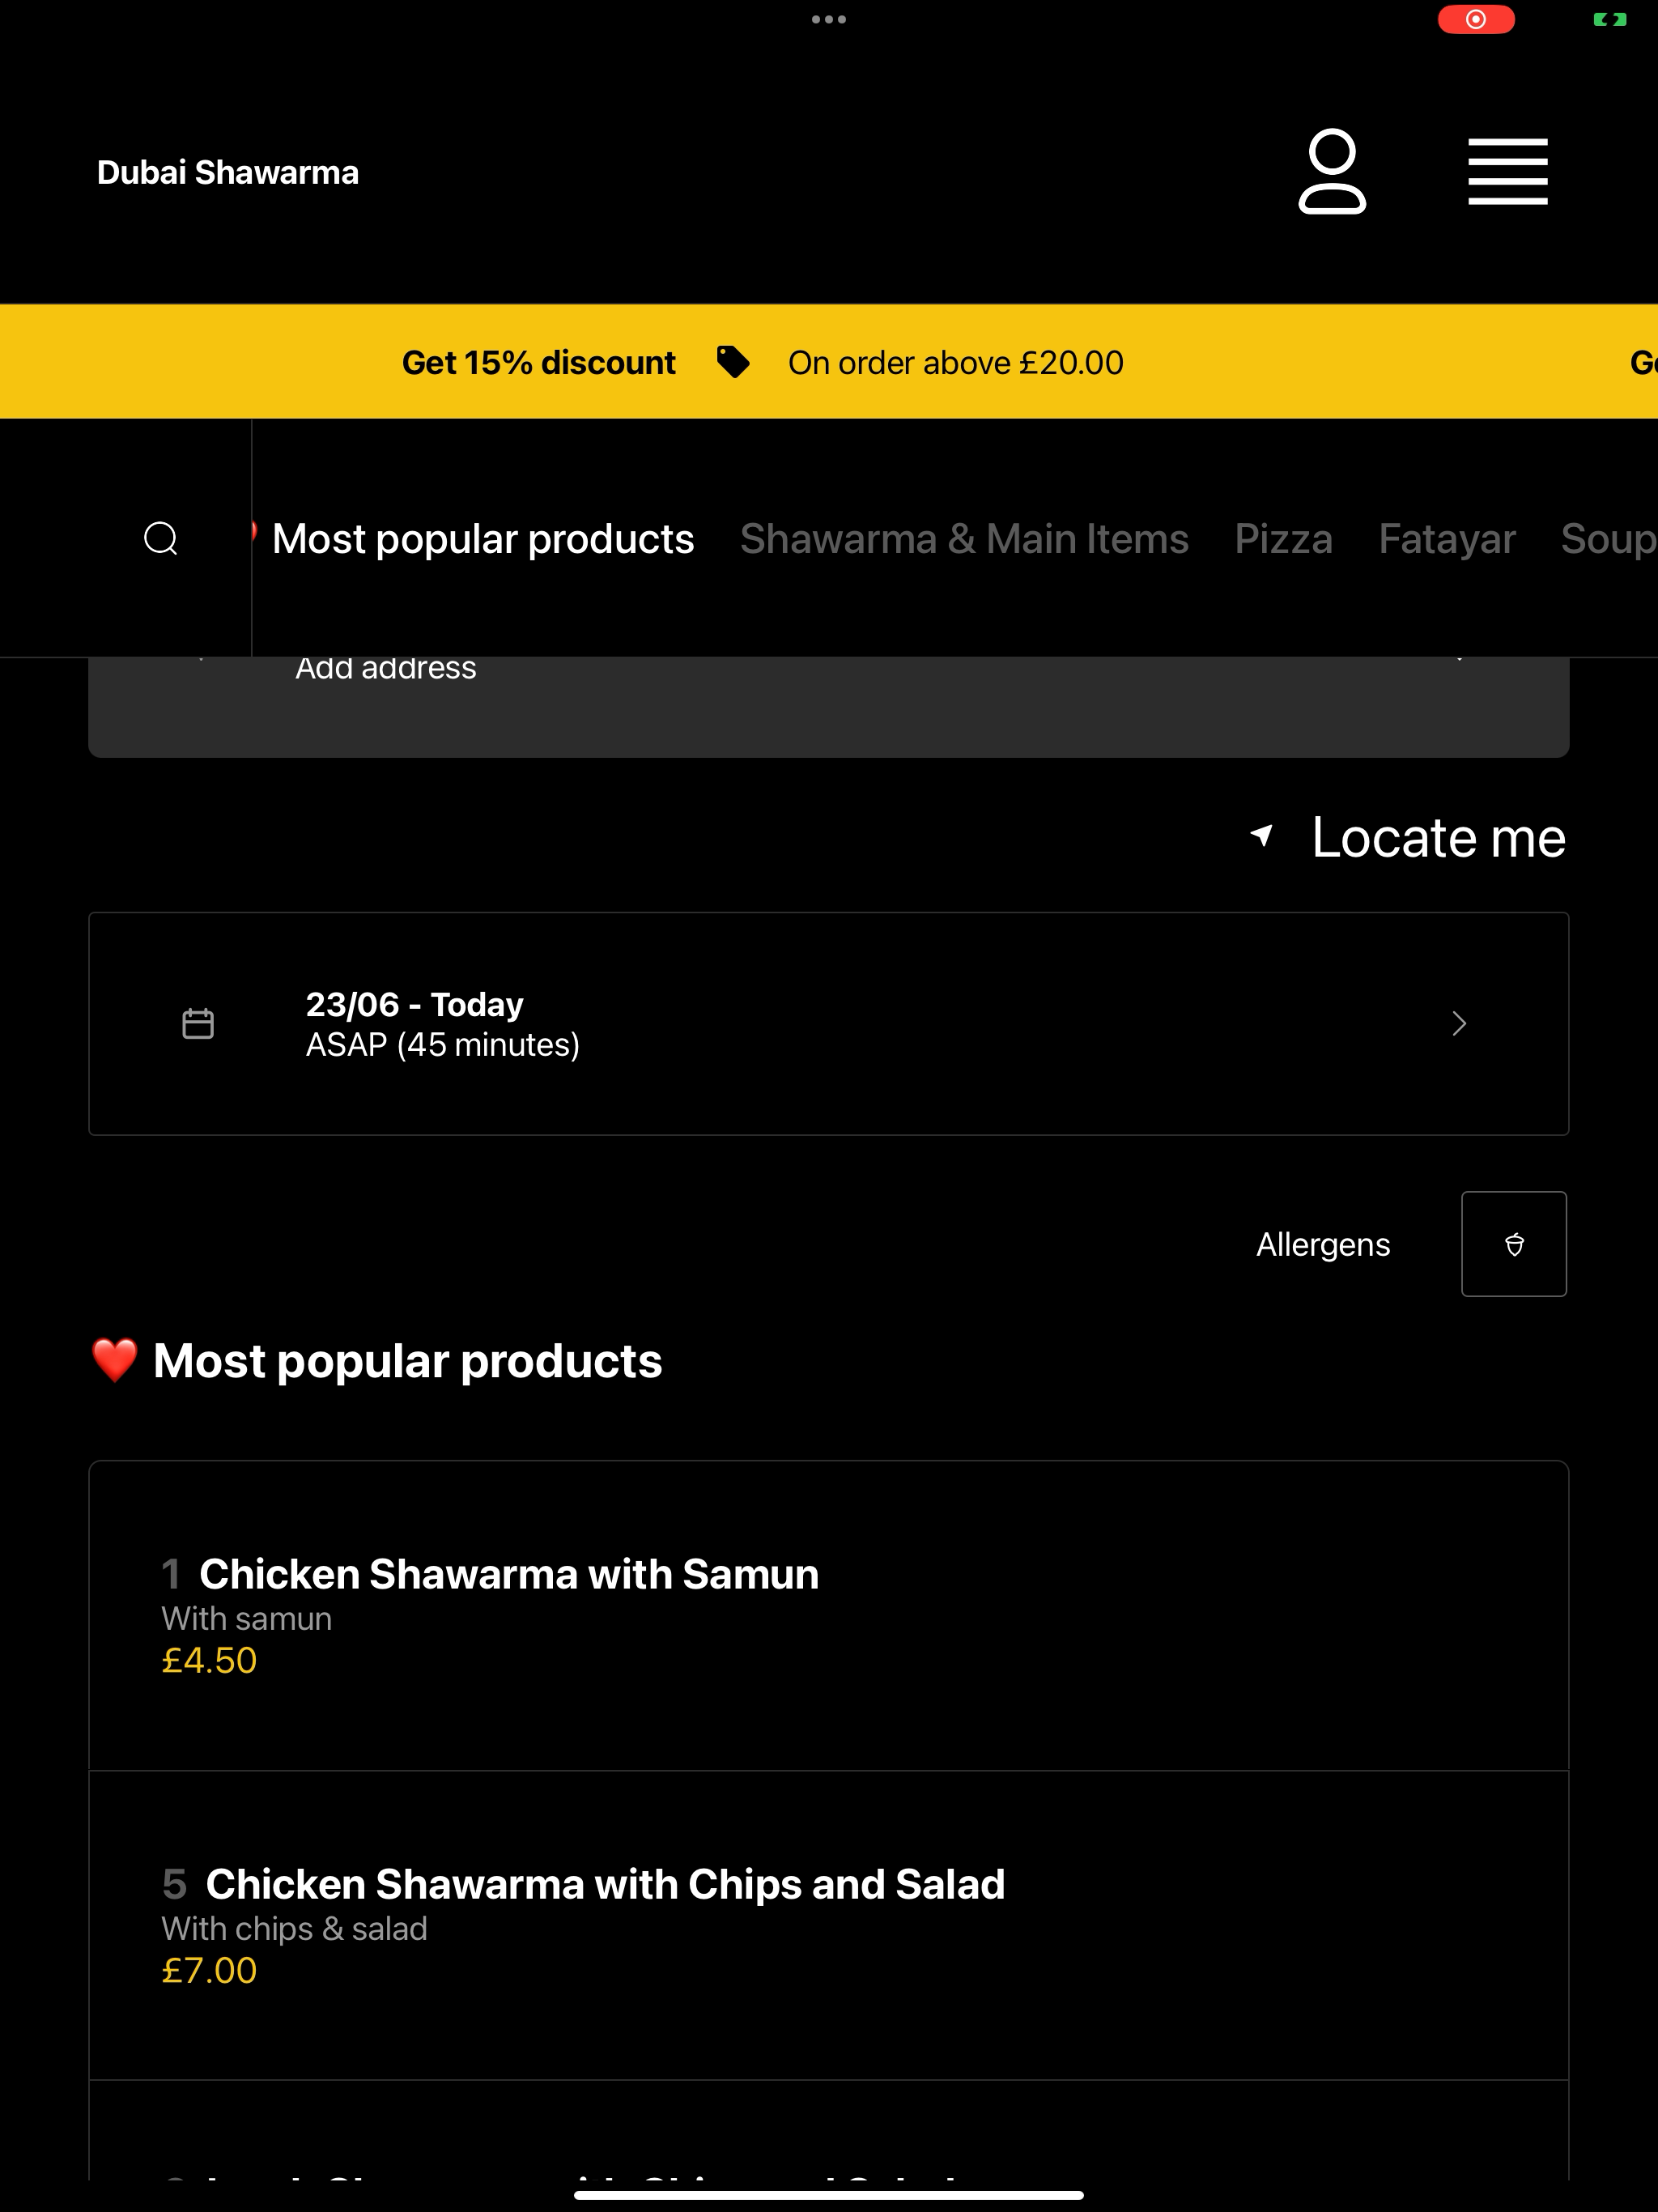Click the Dubai Shawarma title link
This screenshot has height=2212, width=1658.
[228, 172]
